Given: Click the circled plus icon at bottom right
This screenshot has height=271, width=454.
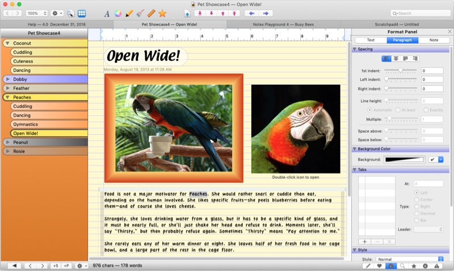Looking at the screenshot, I should (425, 266).
